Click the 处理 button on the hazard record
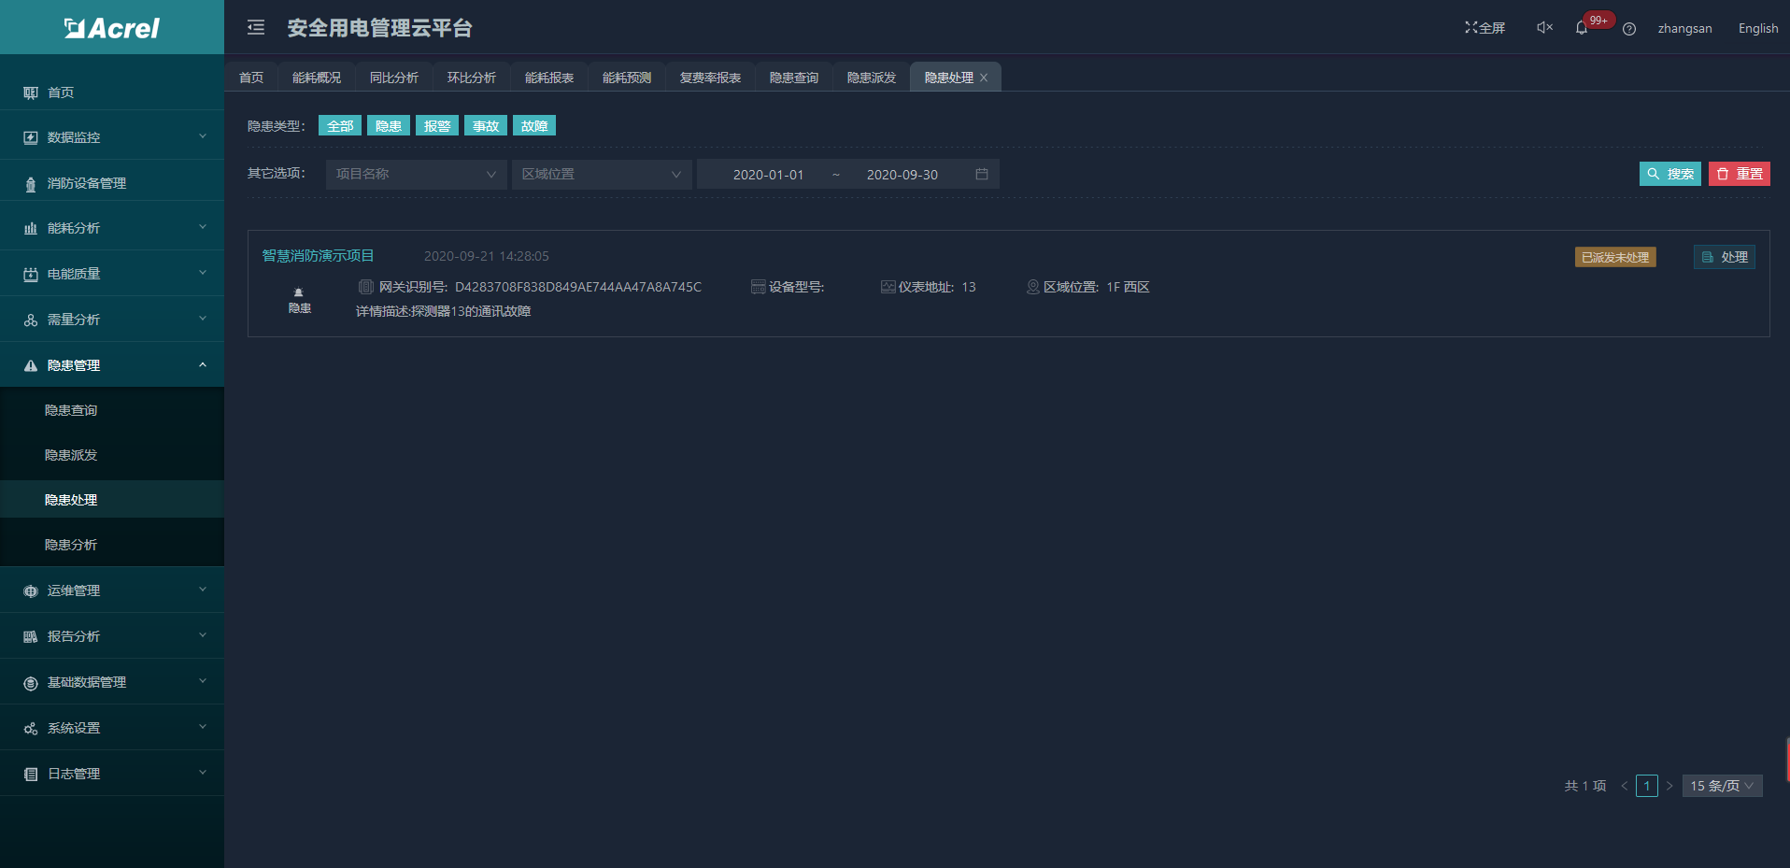Screen dimensions: 1790x868 1725,257
